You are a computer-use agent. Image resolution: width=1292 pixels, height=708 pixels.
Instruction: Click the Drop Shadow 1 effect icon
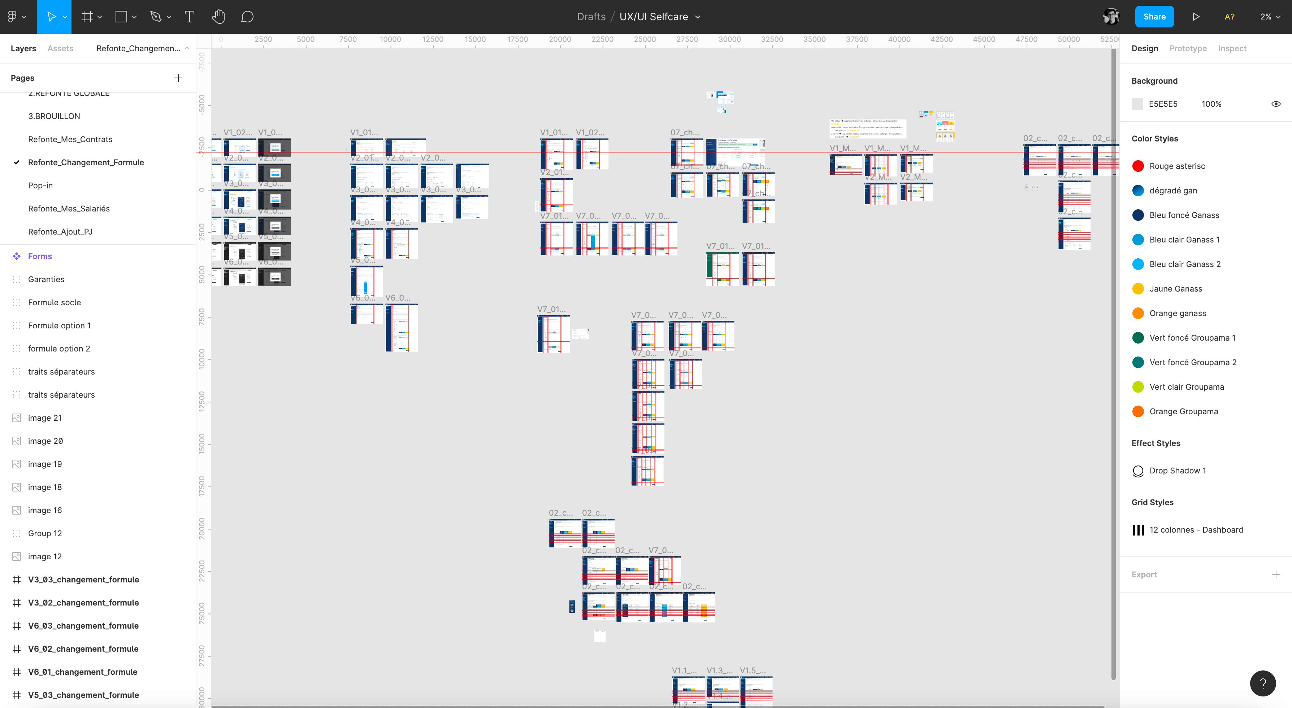(1138, 471)
